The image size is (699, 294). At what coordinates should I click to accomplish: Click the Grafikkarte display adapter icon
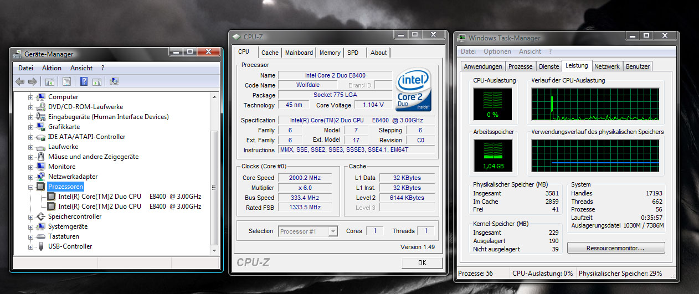pos(41,127)
